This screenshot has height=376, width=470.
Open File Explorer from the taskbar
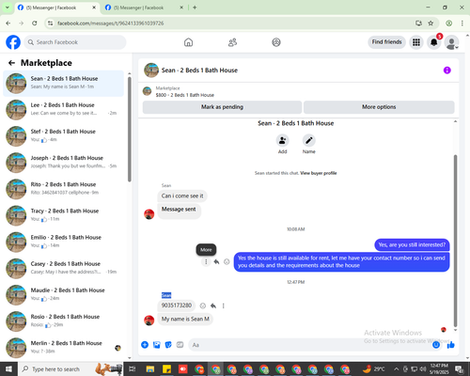point(150,369)
